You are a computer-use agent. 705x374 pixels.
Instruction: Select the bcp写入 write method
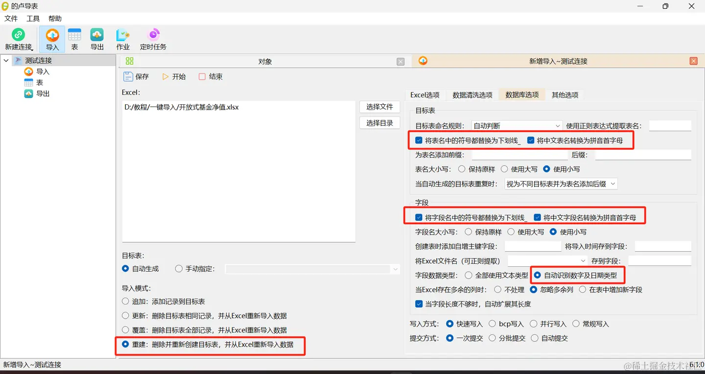(x=493, y=324)
